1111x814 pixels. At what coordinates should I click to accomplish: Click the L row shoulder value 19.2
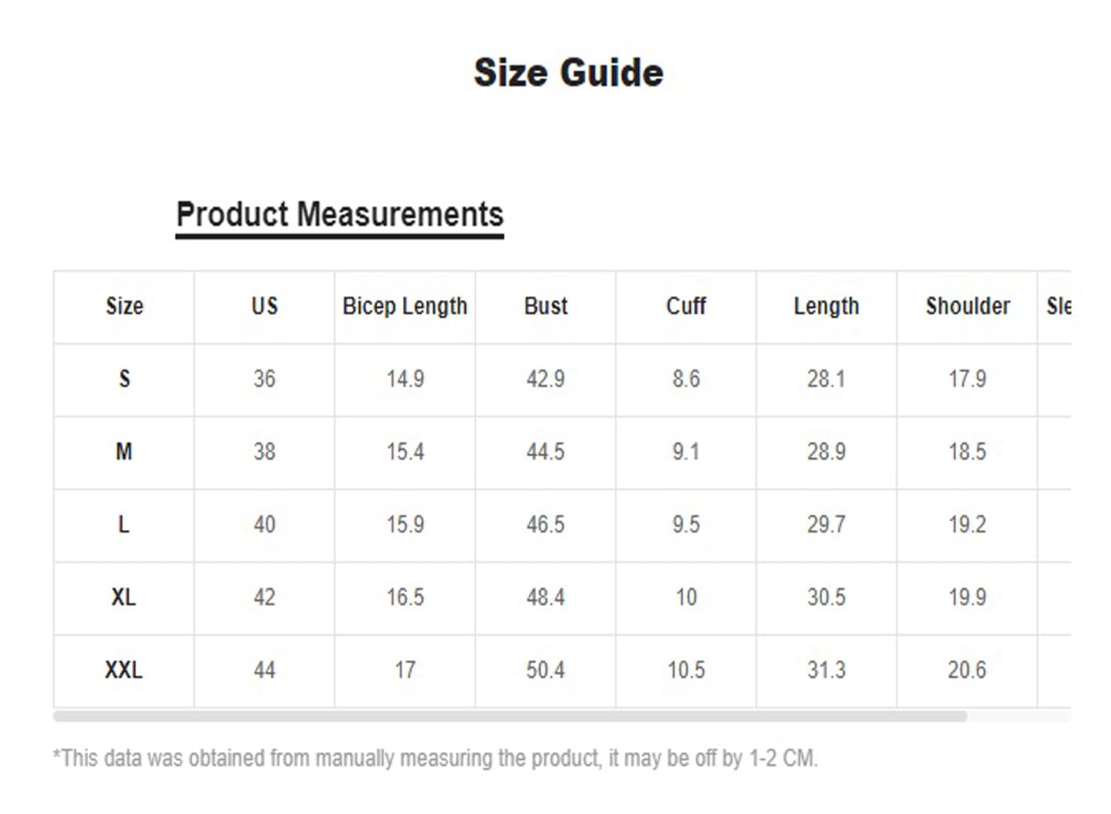pyautogui.click(x=967, y=525)
